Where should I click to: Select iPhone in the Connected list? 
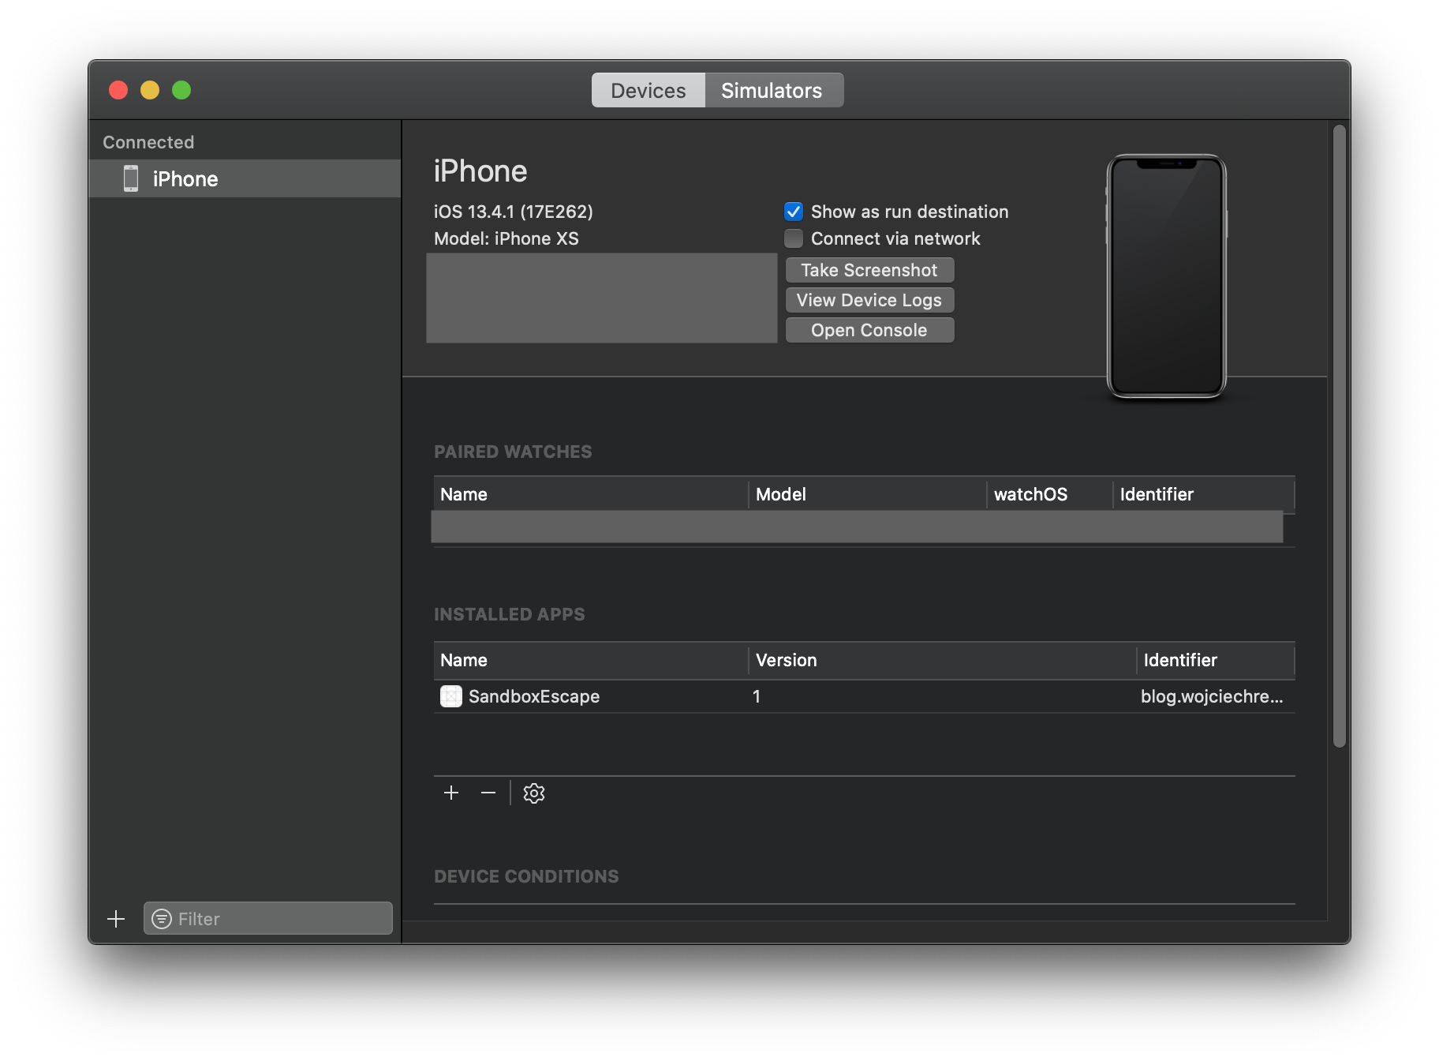[245, 179]
